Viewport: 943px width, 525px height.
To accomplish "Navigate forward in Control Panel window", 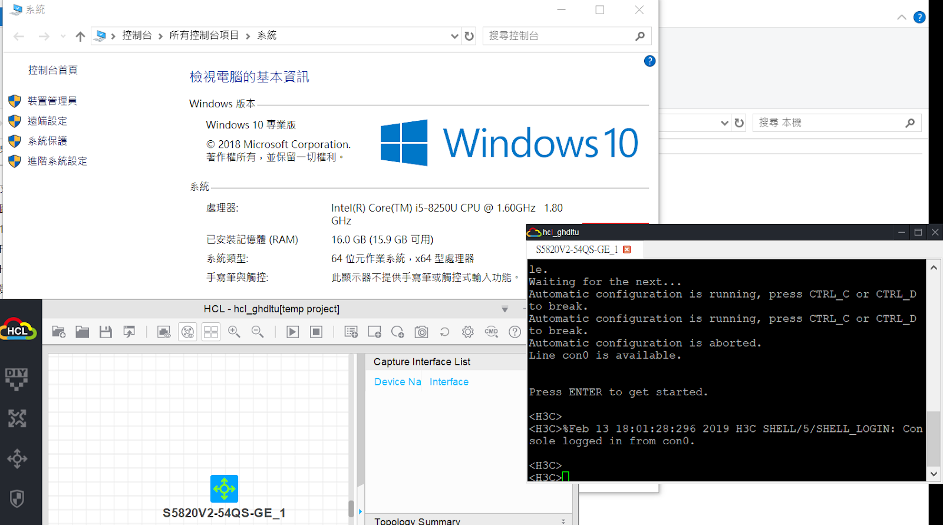I will (x=44, y=37).
